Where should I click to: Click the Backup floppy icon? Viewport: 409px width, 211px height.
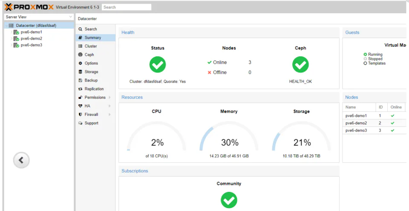[x=81, y=81]
